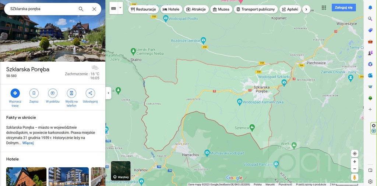The height and width of the screenshot is (186, 377).
Task: Collapse the side panel with the arrow tab
Action: tap(108, 93)
